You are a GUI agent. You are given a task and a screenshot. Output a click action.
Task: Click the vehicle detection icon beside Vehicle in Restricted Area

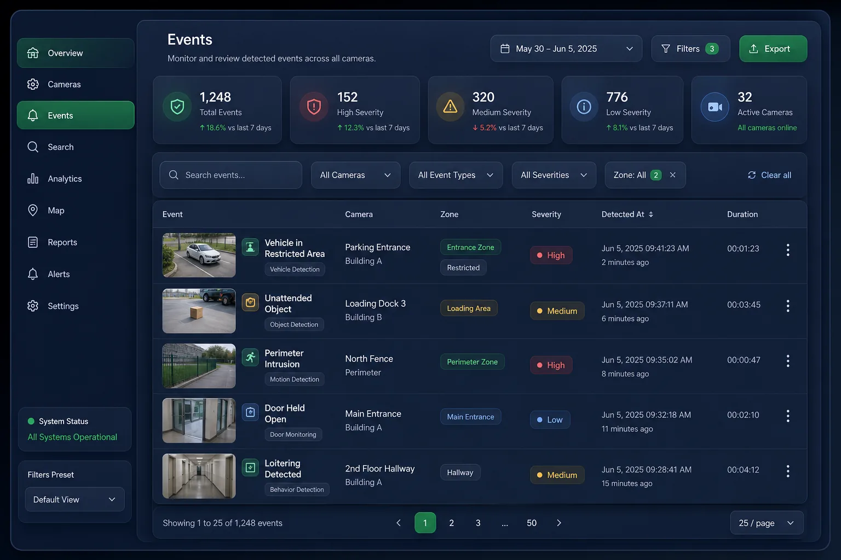pyautogui.click(x=250, y=247)
